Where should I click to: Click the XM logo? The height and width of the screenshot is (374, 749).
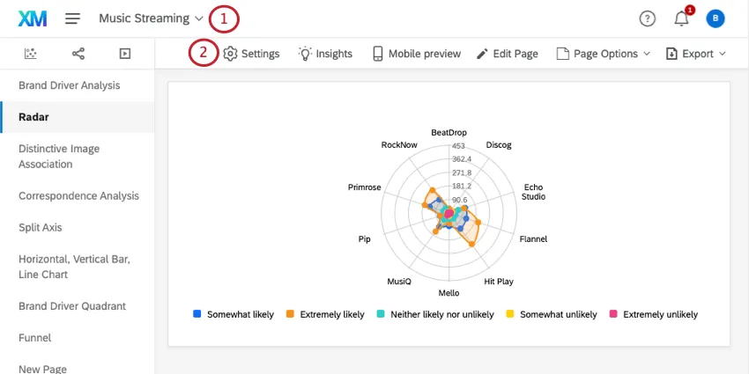[x=32, y=18]
